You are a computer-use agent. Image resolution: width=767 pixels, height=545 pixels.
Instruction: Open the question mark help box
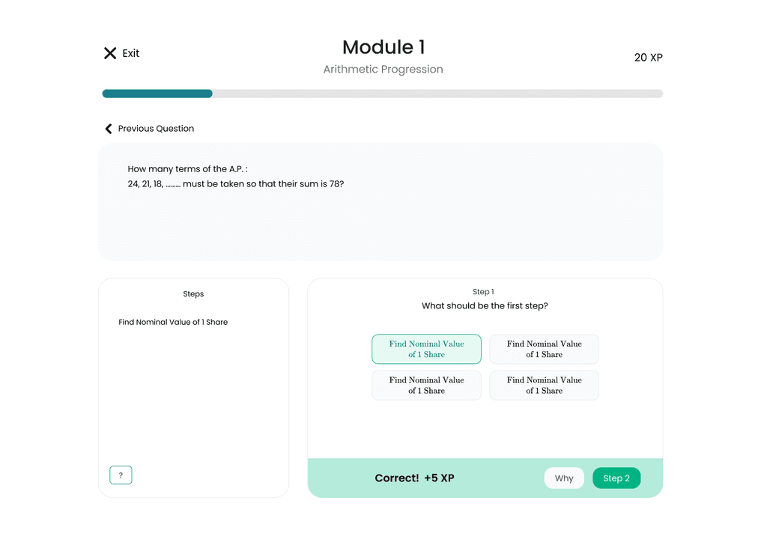click(121, 475)
